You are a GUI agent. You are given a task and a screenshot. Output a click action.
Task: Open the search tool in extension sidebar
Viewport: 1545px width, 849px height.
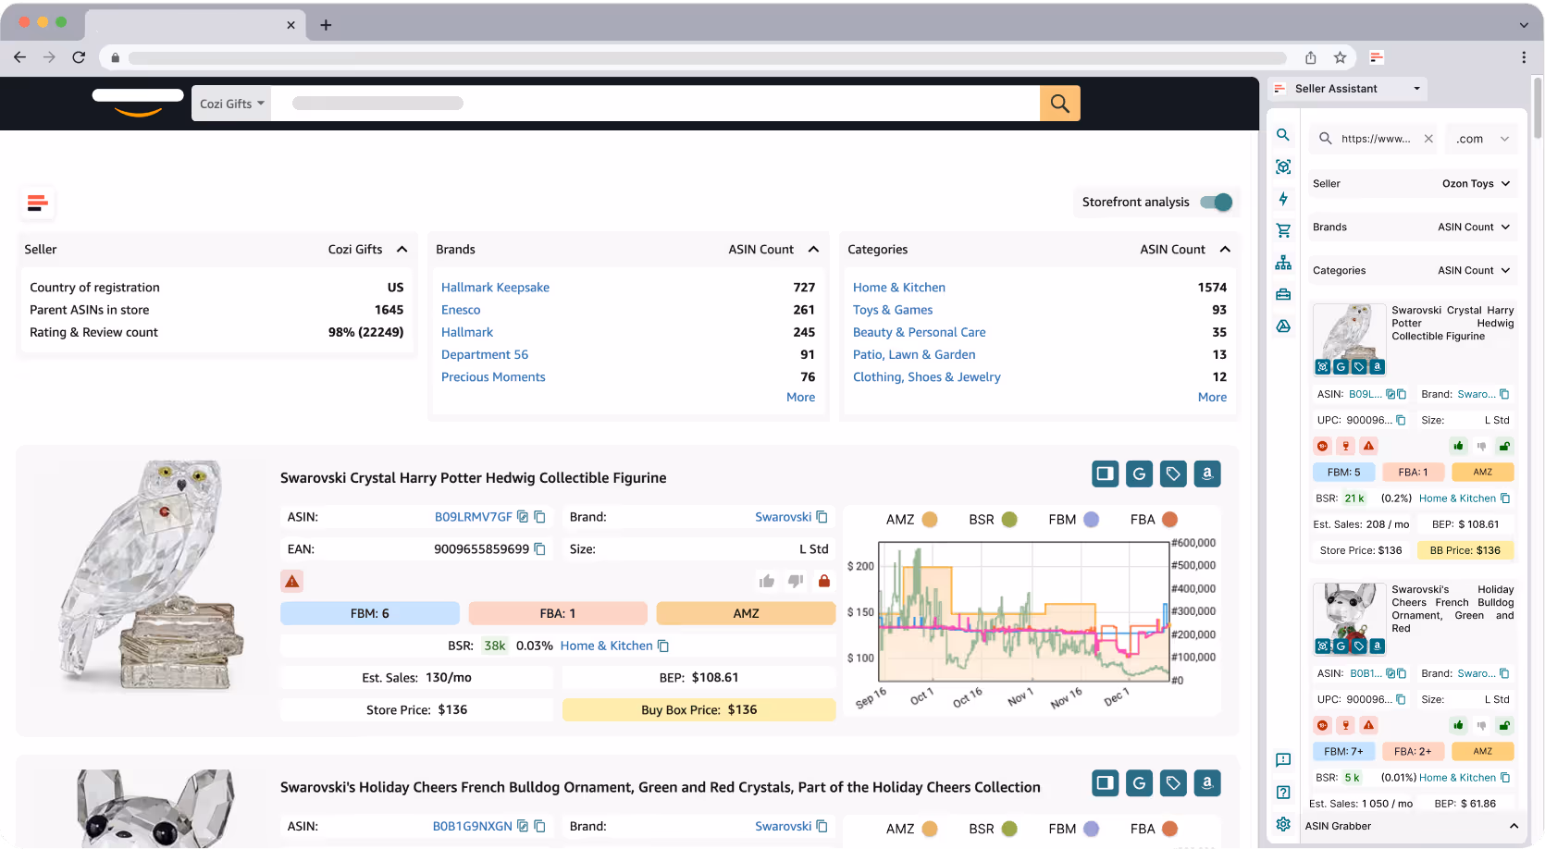1282,135
